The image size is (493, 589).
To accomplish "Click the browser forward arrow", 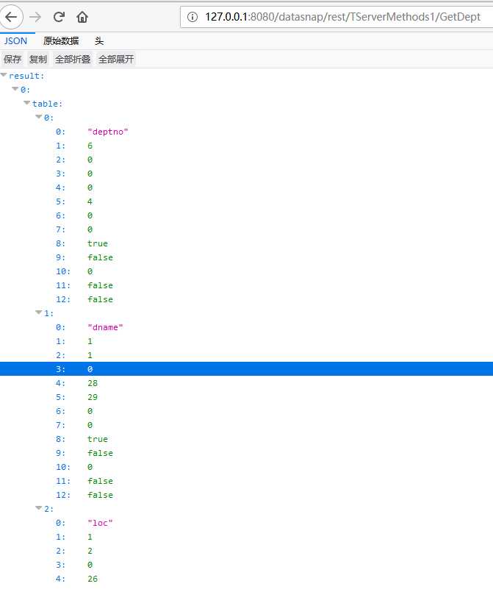I will 35,17.
